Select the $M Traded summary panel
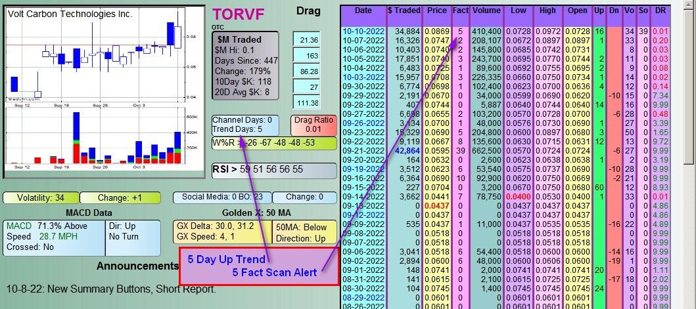The height and width of the screenshot is (309, 696). (x=245, y=66)
